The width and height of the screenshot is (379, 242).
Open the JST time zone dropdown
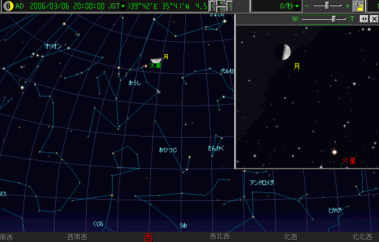pyautogui.click(x=123, y=6)
